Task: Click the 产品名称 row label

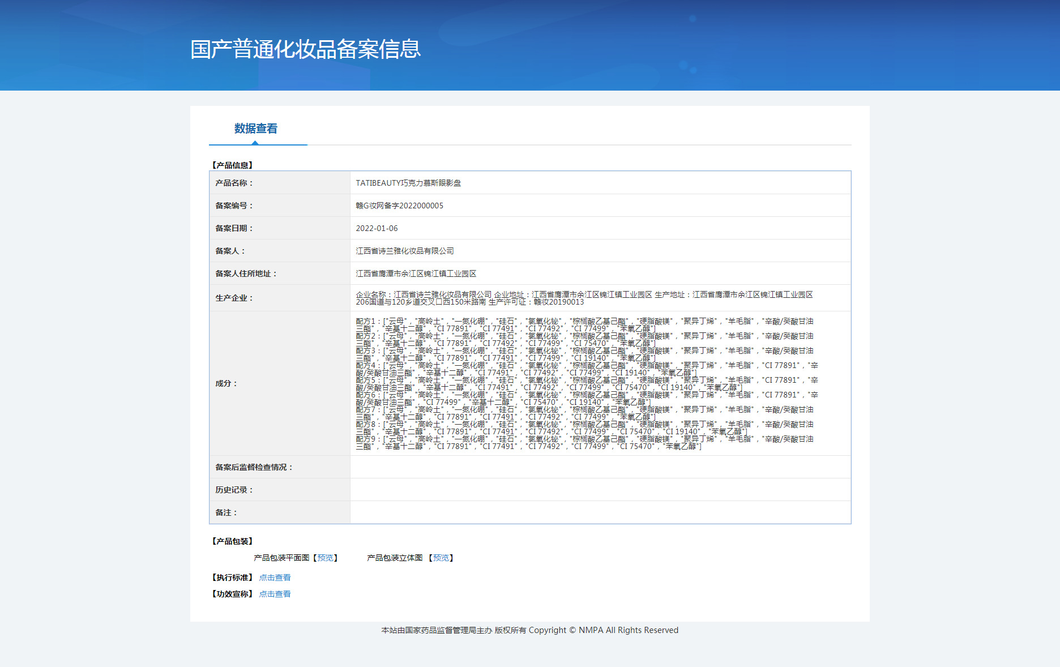Action: 234,183
